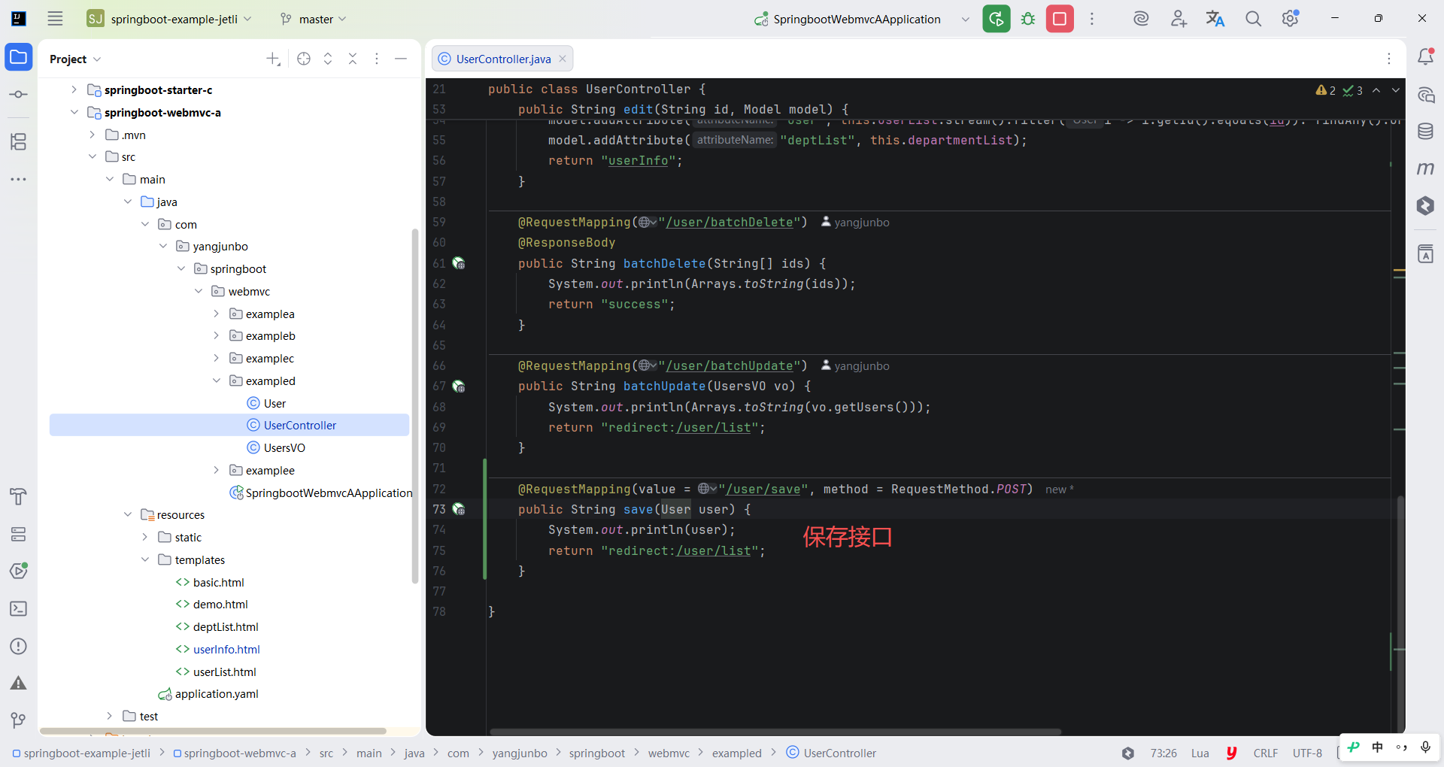Screen dimensions: 1444x767
Task: Click Project tree vertical scrollbar
Action: (x=415, y=406)
